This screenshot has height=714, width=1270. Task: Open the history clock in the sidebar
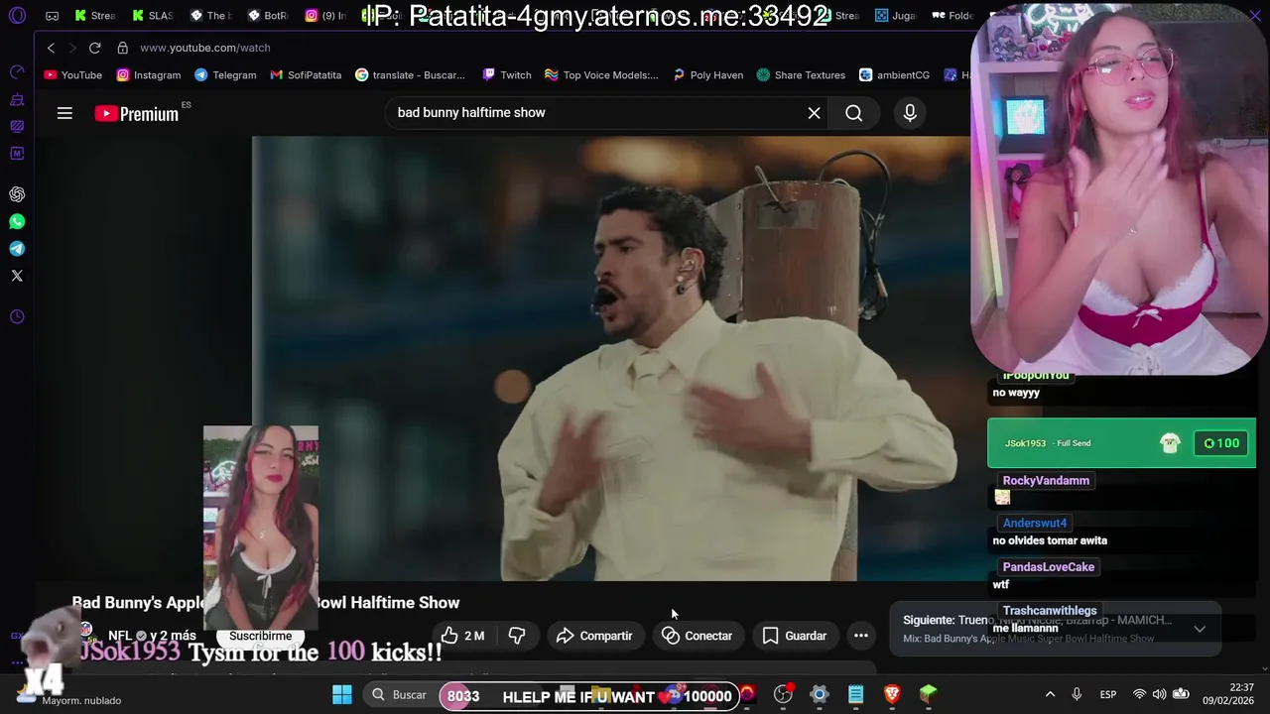coord(17,317)
